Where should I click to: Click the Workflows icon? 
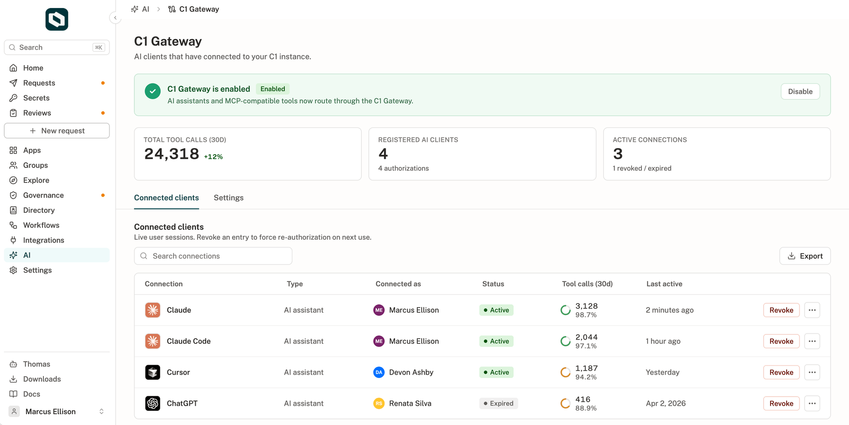tap(13, 225)
